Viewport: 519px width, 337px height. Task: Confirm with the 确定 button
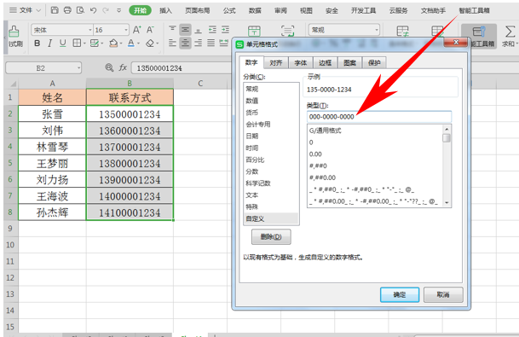(400, 294)
